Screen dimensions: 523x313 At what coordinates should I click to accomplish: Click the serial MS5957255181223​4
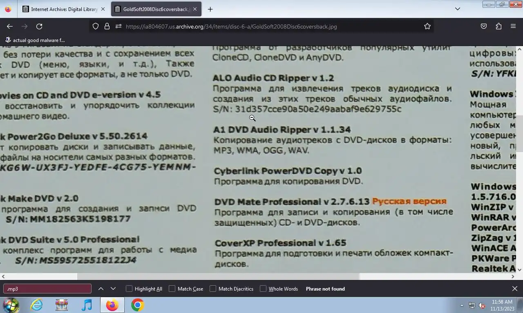click(87, 260)
